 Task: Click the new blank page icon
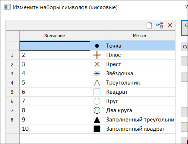150,25
